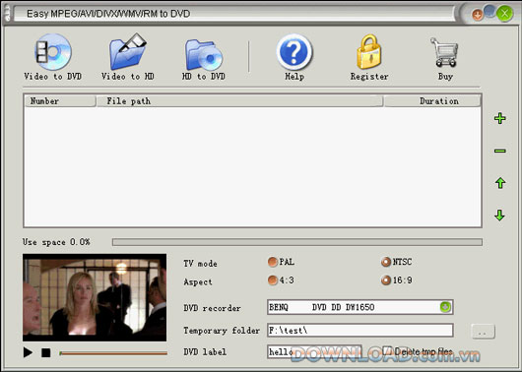
Task: Click the preview seek slider
Action: click(x=113, y=353)
